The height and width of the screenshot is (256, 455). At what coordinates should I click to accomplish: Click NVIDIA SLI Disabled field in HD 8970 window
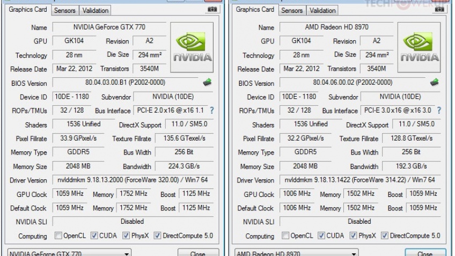click(360, 222)
